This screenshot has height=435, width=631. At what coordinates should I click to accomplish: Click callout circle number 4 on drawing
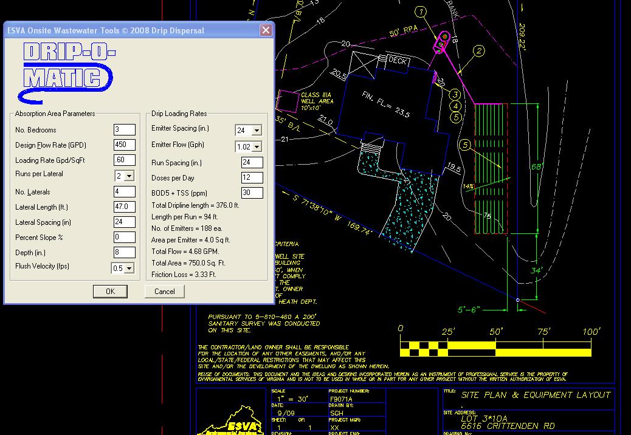click(x=455, y=106)
